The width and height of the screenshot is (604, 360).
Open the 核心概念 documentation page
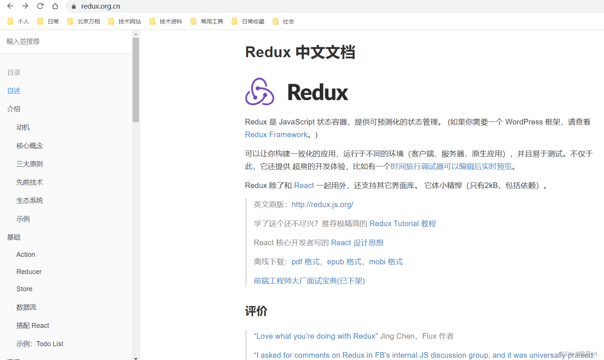[x=30, y=145]
